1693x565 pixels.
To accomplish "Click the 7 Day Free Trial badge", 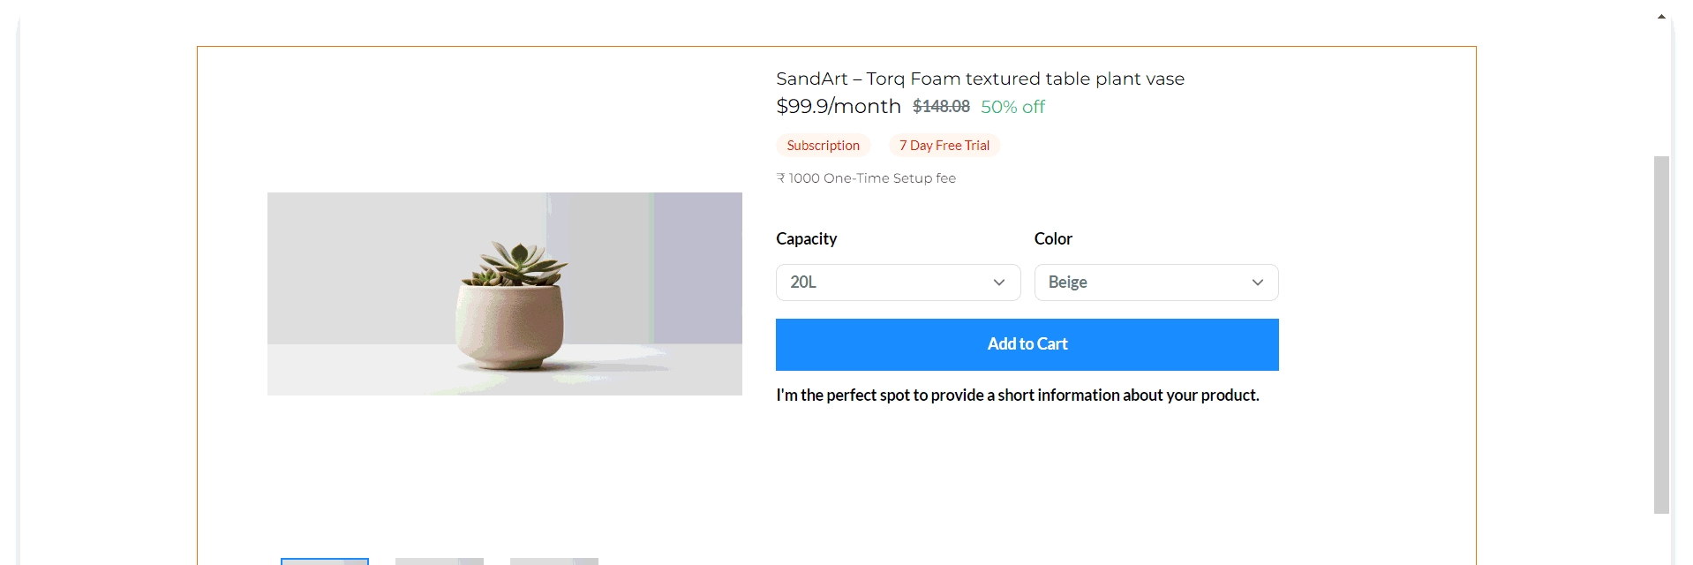I will [x=944, y=146].
